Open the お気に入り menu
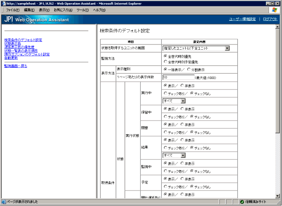Screen dimensions: 282x206 (x=63, y=10)
